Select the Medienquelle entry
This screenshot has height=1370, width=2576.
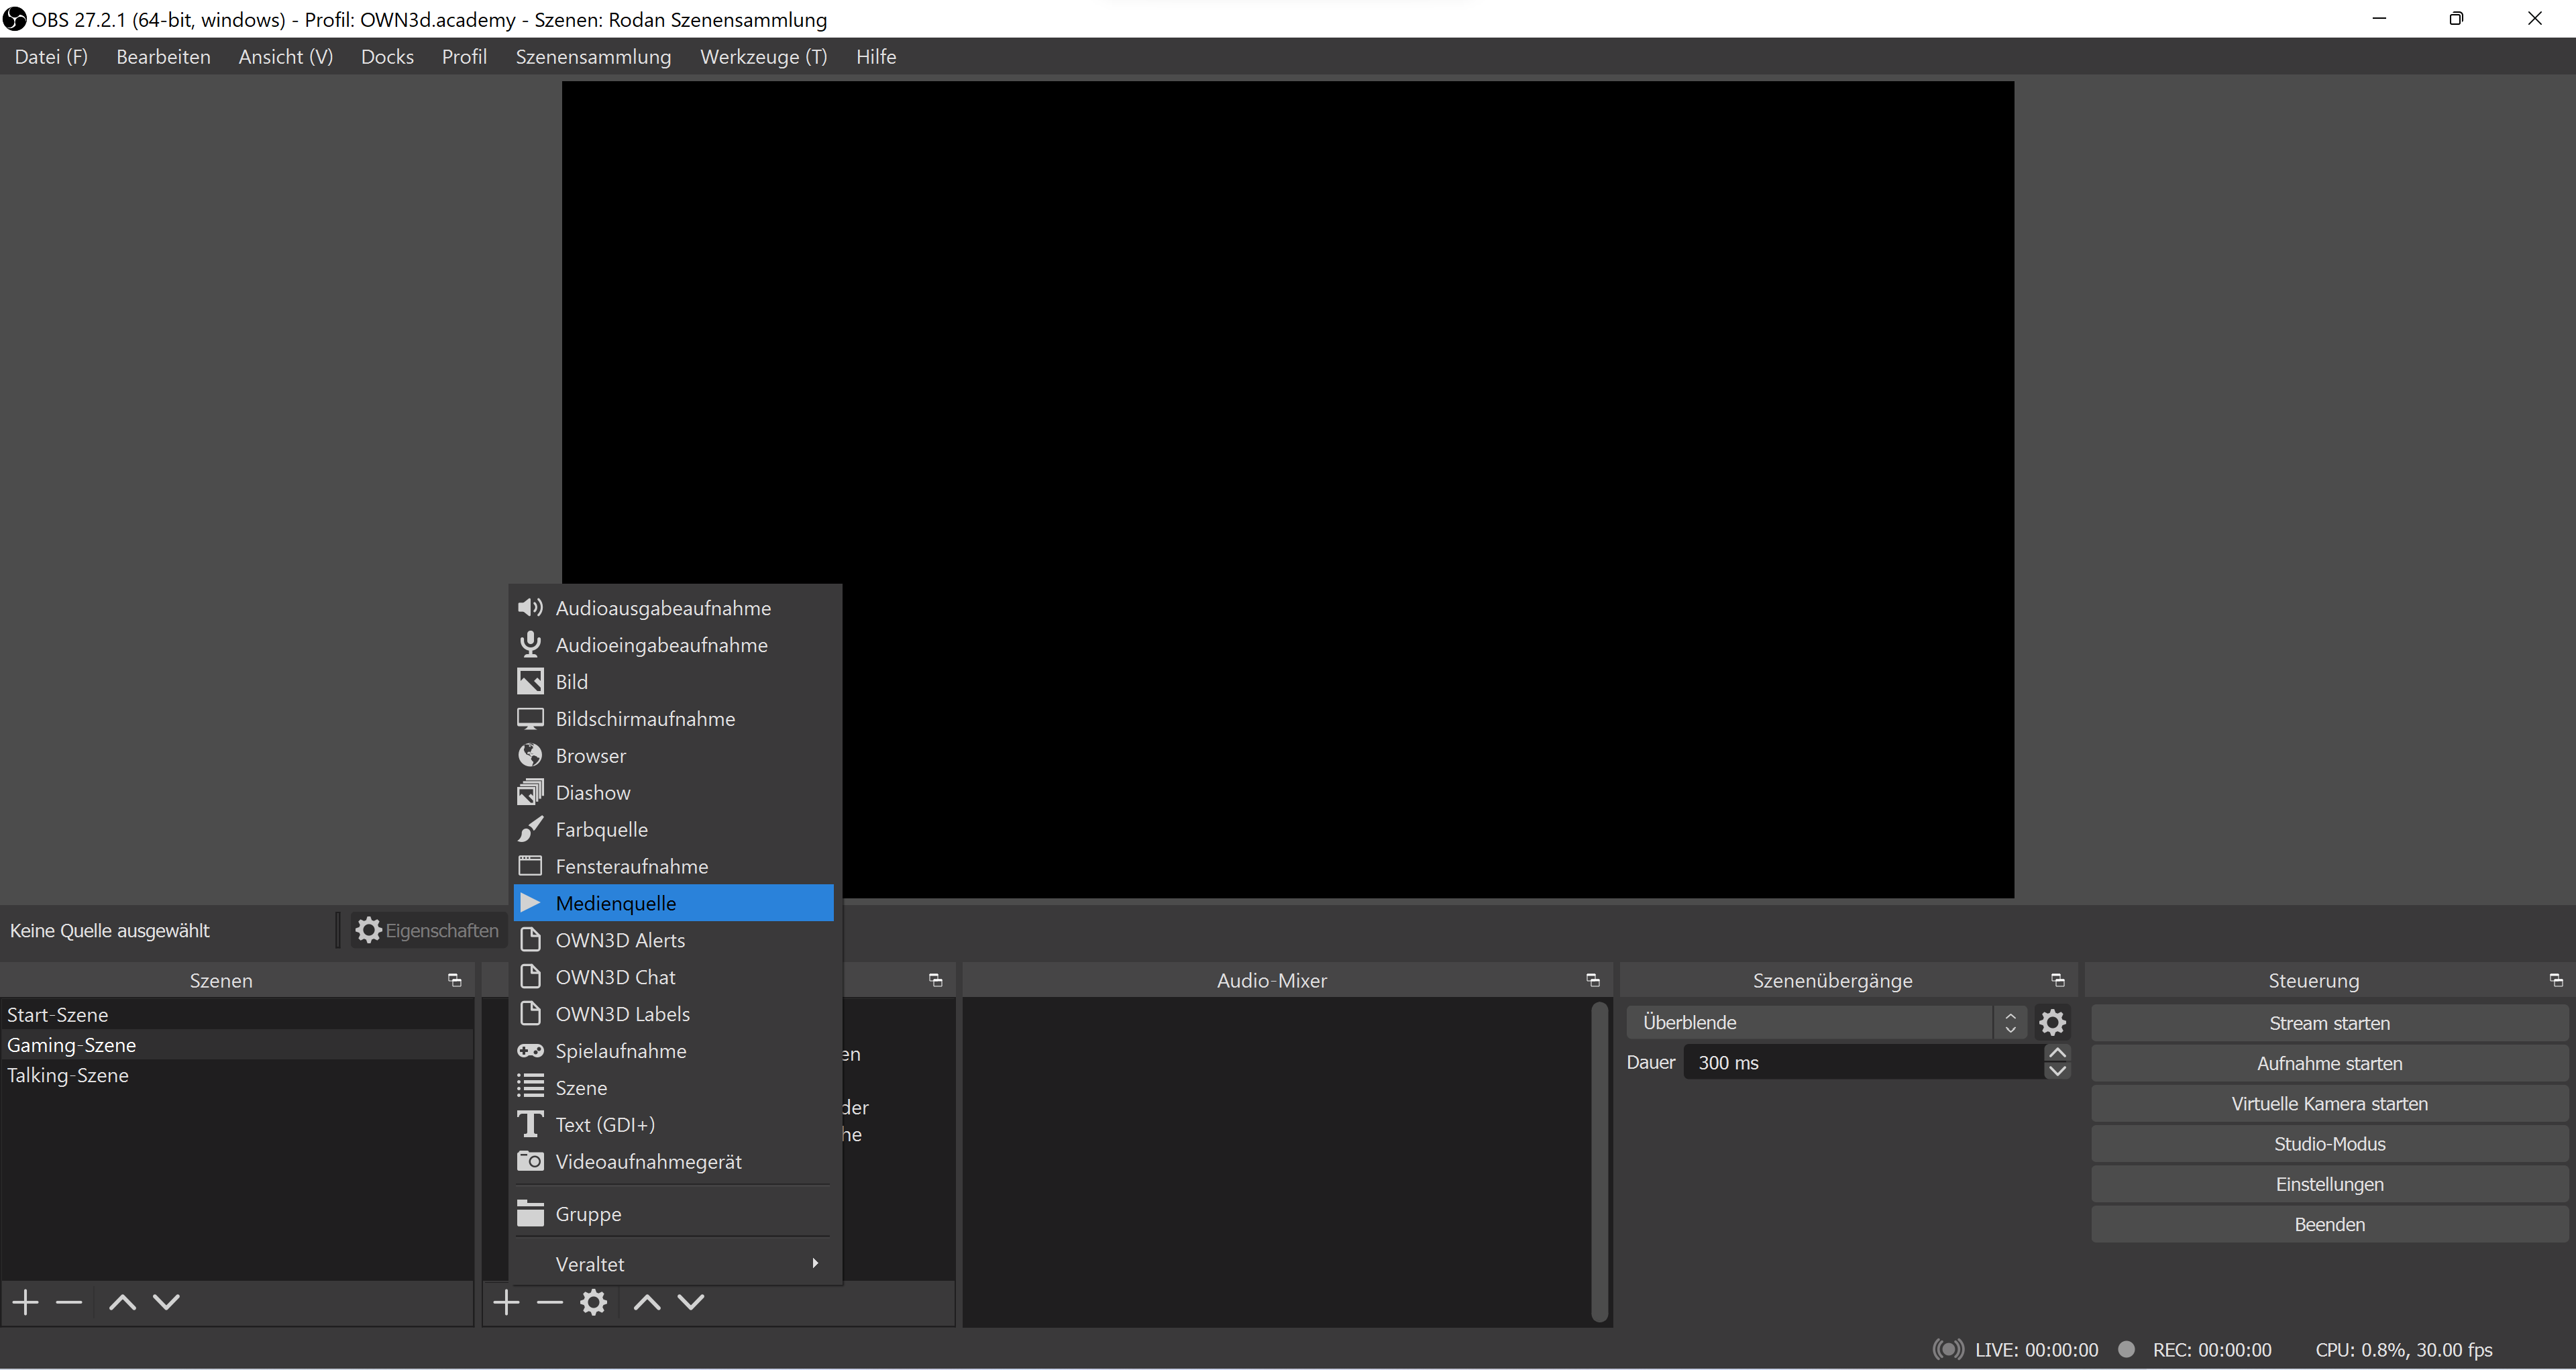point(617,902)
